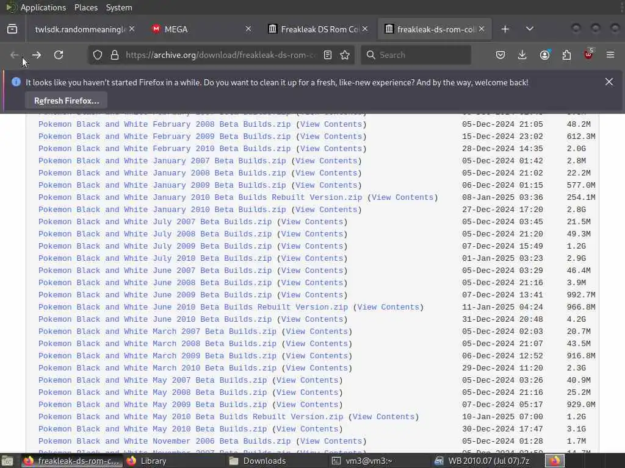Download February 2009 Beta Builds.zip
Screen dimensions: 625x468
click(165, 136)
